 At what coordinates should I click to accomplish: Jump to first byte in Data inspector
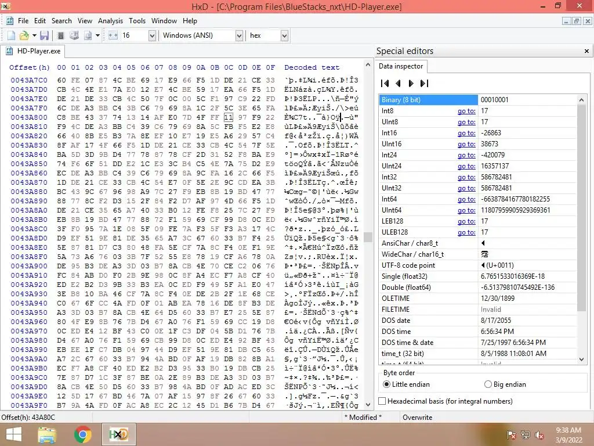[385, 83]
